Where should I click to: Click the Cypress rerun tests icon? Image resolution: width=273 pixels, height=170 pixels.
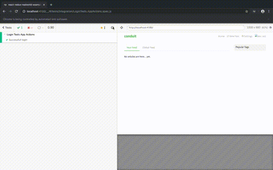coord(112,28)
